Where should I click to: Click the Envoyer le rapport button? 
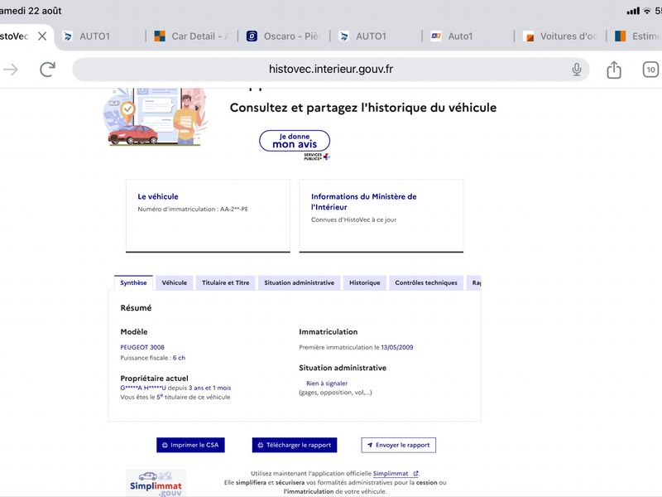(x=399, y=445)
